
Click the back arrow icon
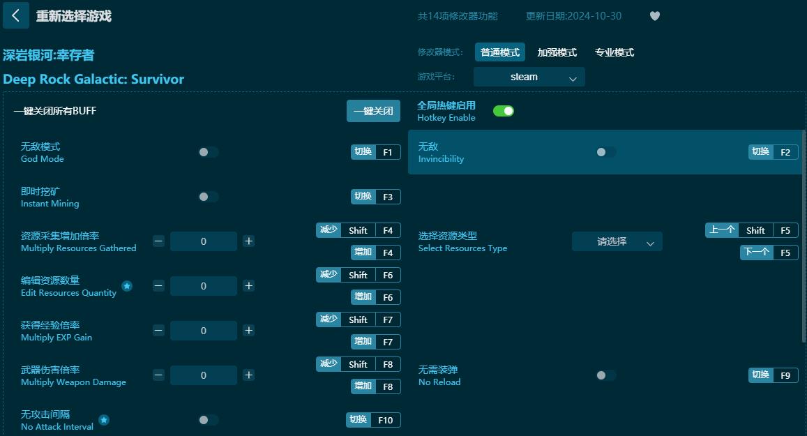[x=15, y=16]
